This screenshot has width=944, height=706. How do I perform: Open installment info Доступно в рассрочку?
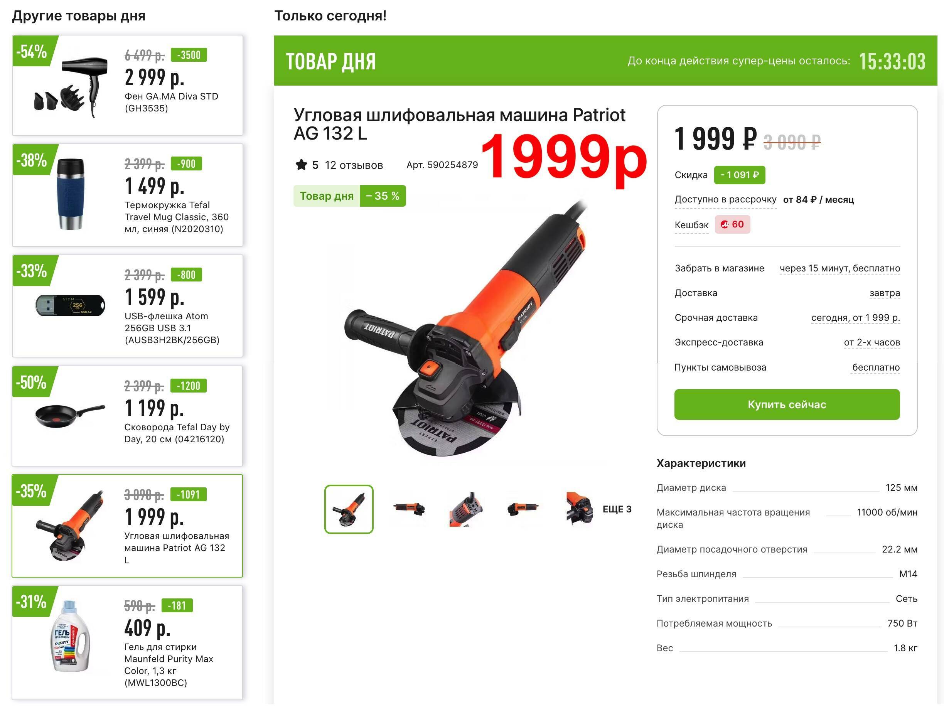(725, 199)
